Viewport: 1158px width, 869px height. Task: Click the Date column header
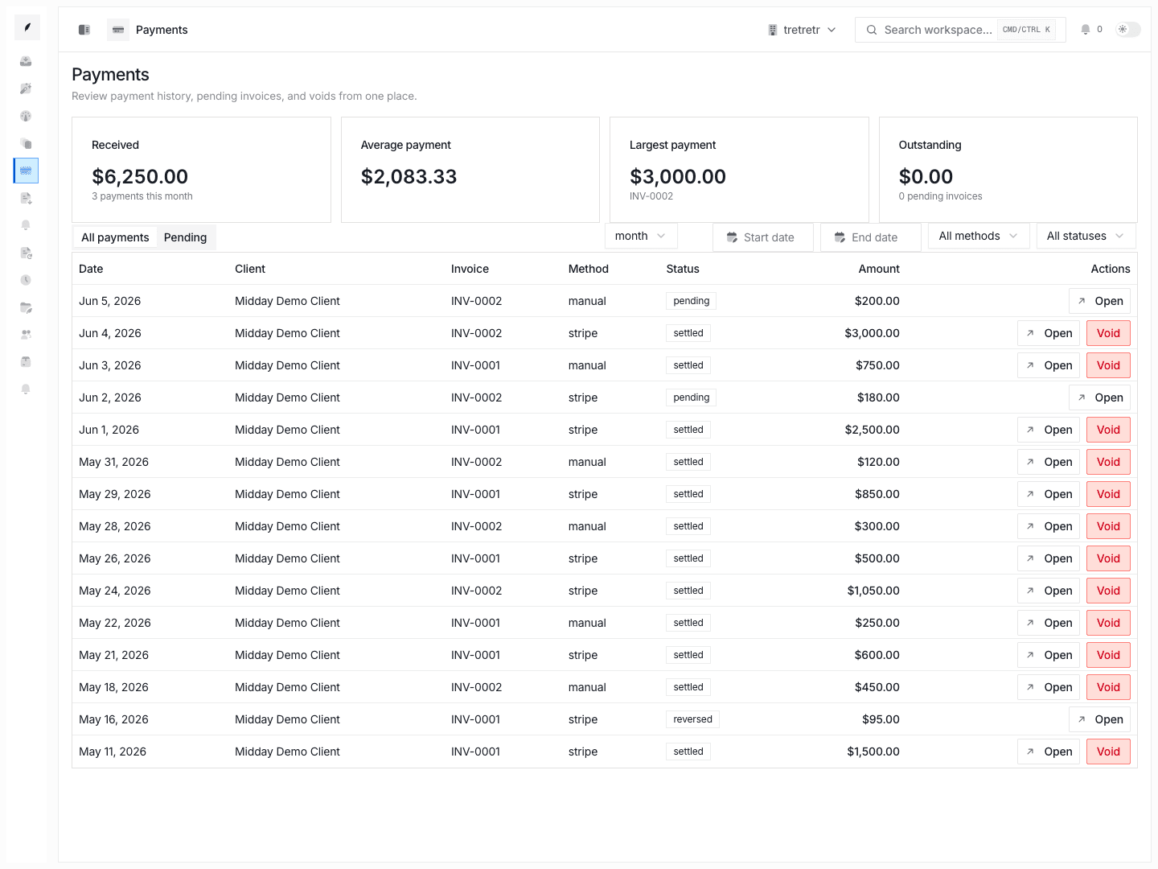[91, 269]
